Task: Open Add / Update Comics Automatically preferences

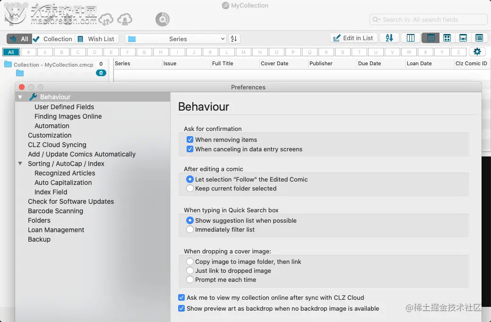Action: 81,154
